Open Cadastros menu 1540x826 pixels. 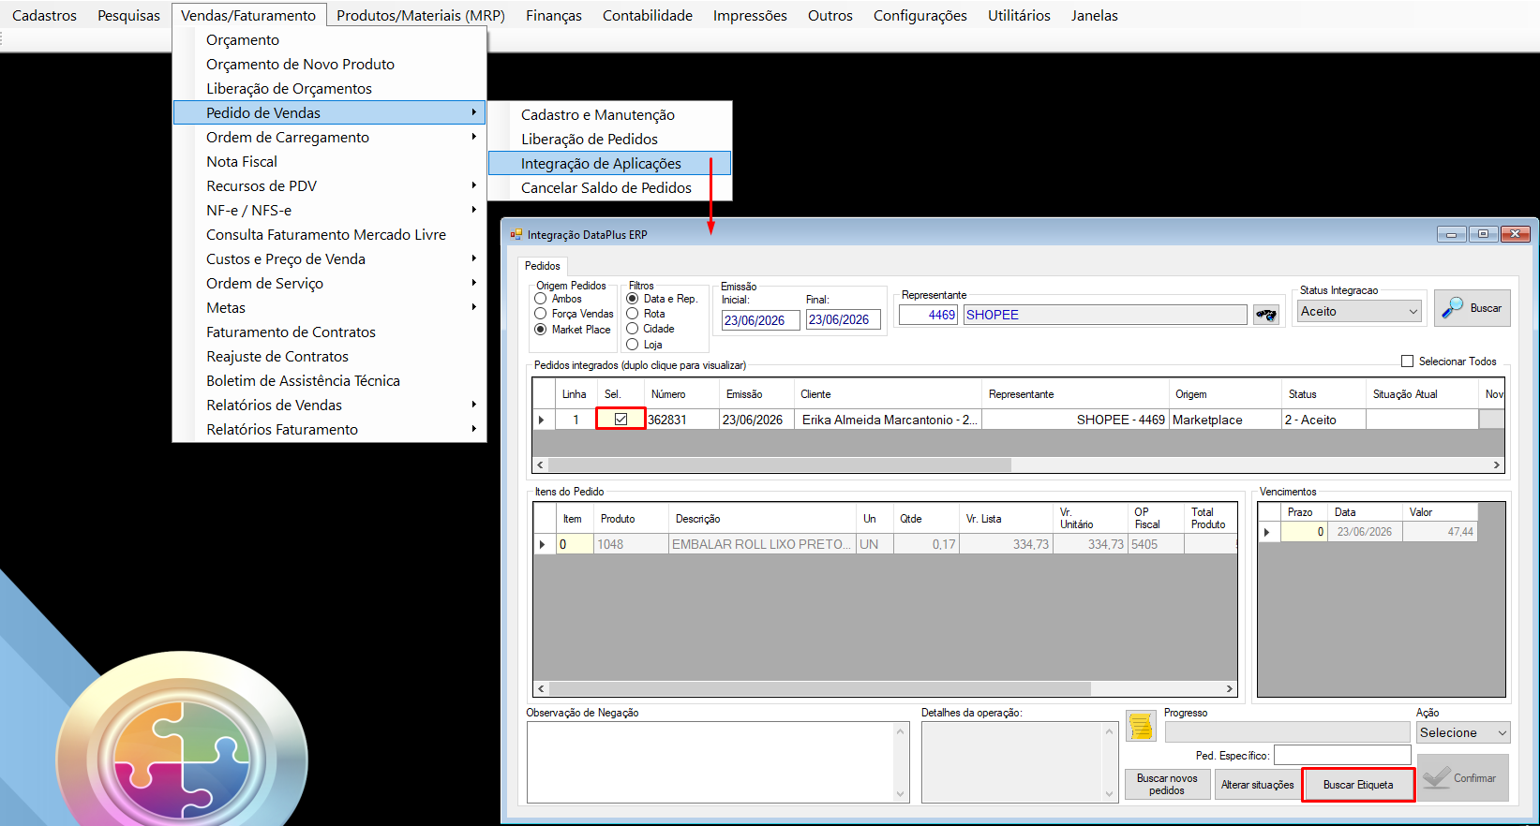tap(45, 16)
